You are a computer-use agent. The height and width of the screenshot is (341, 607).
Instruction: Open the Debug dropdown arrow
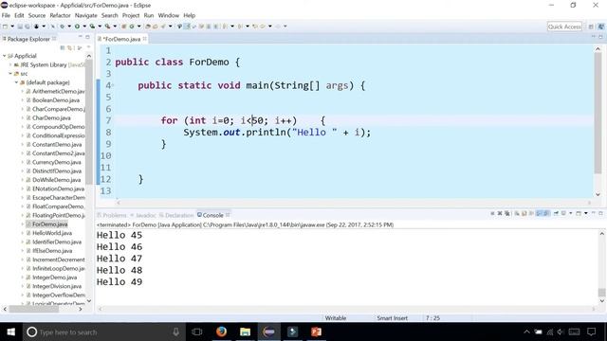pyautogui.click(x=69, y=27)
